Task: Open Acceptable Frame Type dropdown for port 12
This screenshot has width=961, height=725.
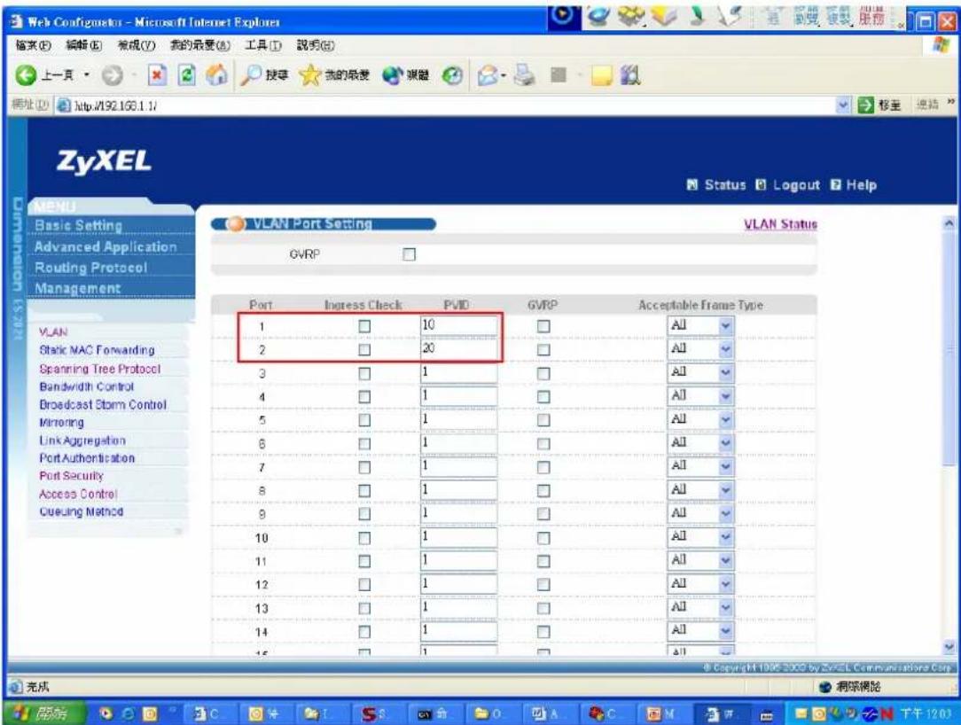Action: 699,583
